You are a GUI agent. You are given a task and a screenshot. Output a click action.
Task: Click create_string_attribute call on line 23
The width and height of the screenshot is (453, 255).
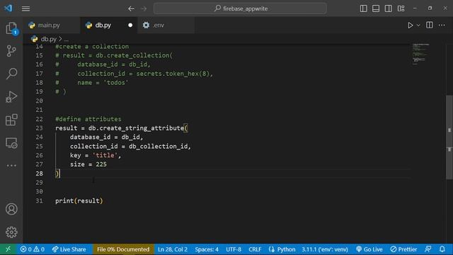142,127
